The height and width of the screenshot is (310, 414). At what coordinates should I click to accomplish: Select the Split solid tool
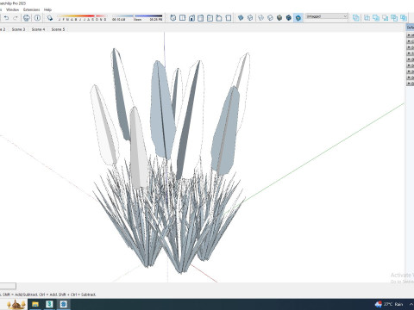(404, 18)
